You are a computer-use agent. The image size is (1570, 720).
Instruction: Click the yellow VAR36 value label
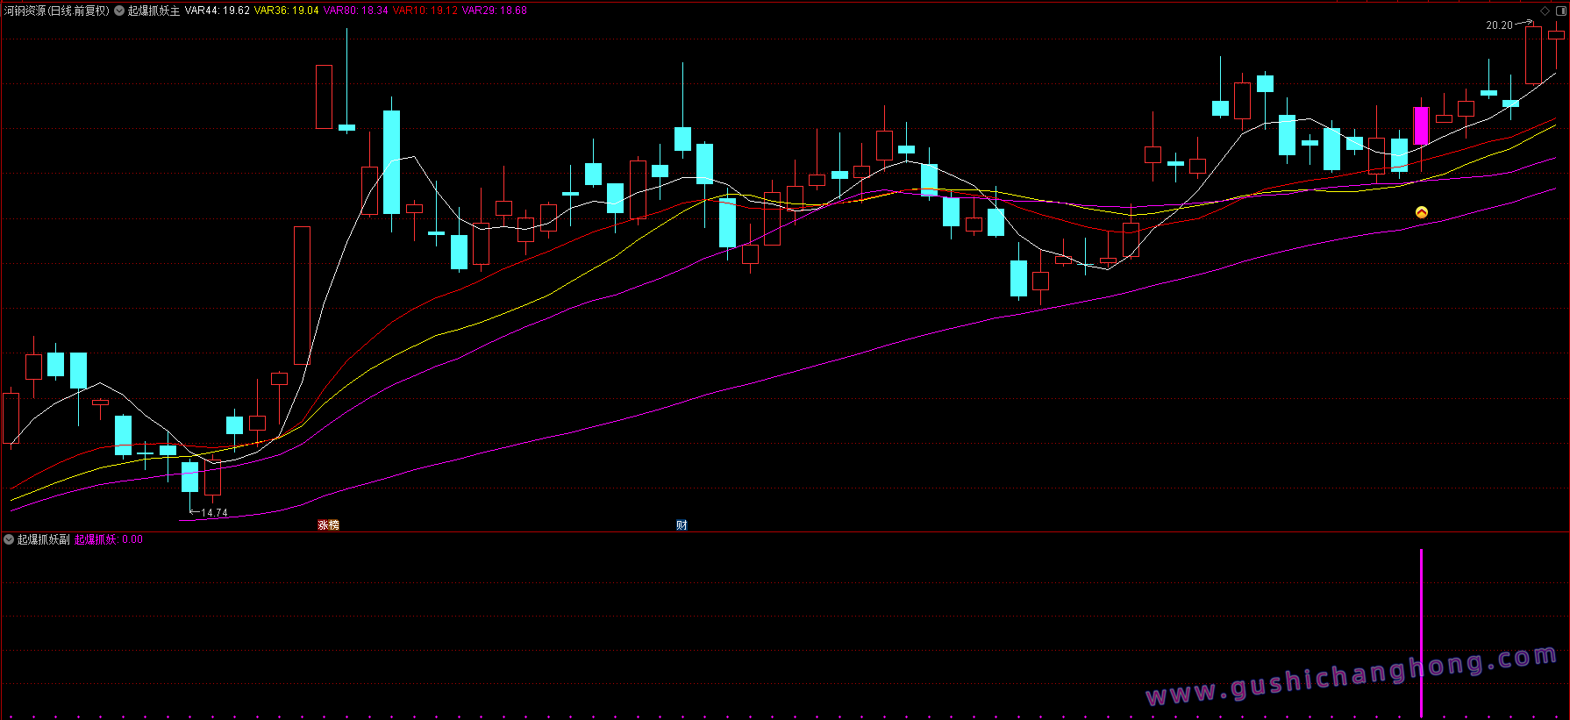tap(286, 11)
